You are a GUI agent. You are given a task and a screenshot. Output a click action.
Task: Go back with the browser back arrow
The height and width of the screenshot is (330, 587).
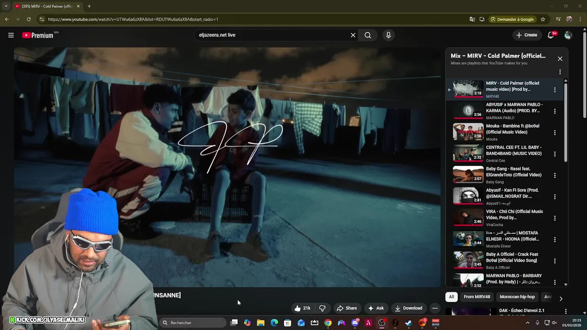pyautogui.click(x=6, y=19)
